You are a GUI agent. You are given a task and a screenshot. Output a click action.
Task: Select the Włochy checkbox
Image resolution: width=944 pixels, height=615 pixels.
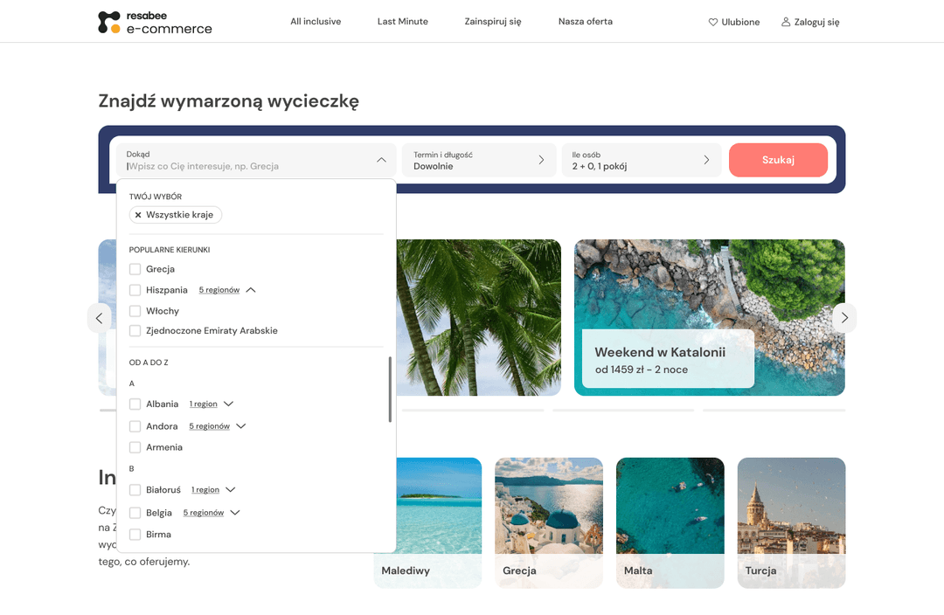click(x=135, y=310)
